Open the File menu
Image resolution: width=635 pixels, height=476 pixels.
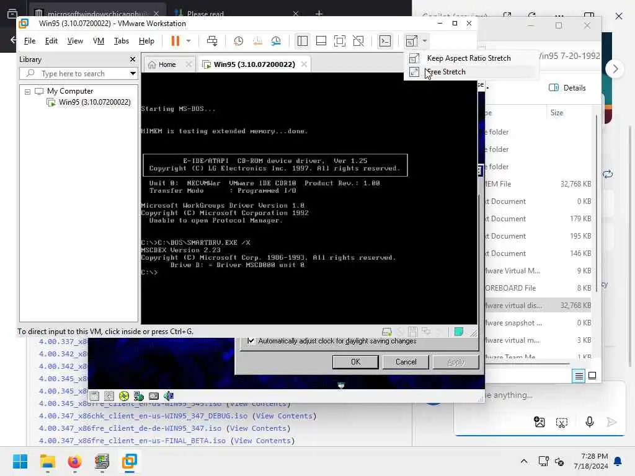(x=30, y=41)
